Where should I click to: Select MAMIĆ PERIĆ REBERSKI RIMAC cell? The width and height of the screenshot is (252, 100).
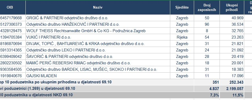[98, 63]
